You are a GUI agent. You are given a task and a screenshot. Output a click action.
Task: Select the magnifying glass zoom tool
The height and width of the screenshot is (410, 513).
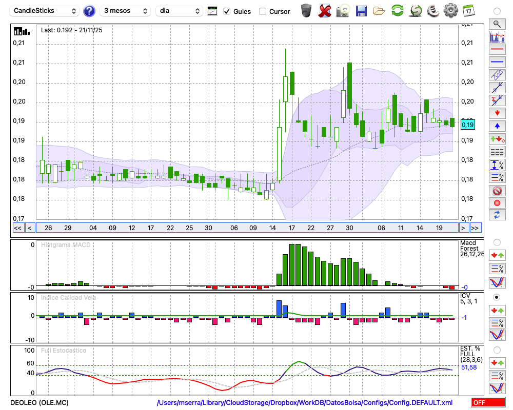497,24
